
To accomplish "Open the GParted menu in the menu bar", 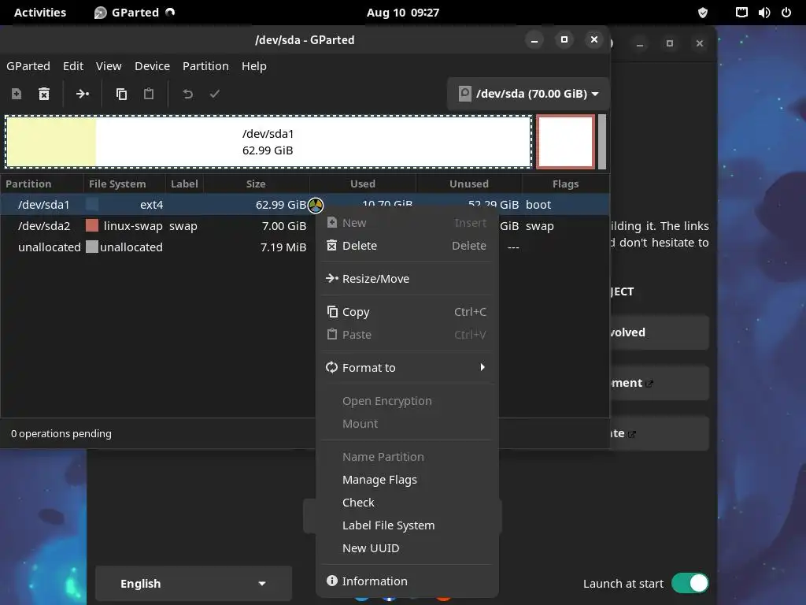I will (x=28, y=66).
